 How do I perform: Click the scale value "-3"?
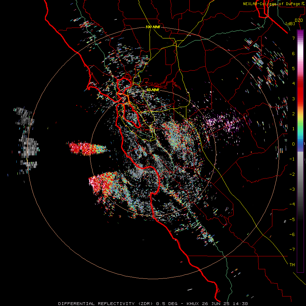coord(292,189)
